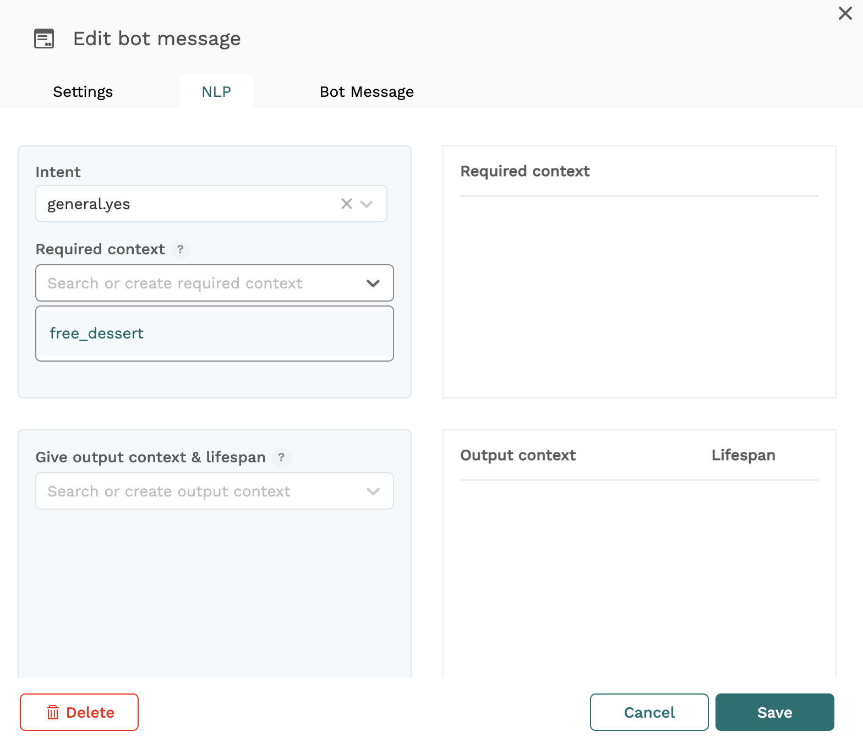863x743 pixels.
Task: Click the Output context column header
Action: click(x=518, y=455)
